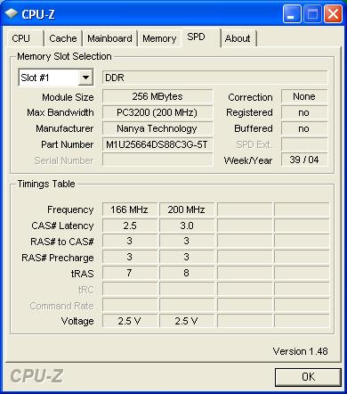Click the disabled maximize button
The height and width of the screenshot is (394, 347).
click(312, 14)
